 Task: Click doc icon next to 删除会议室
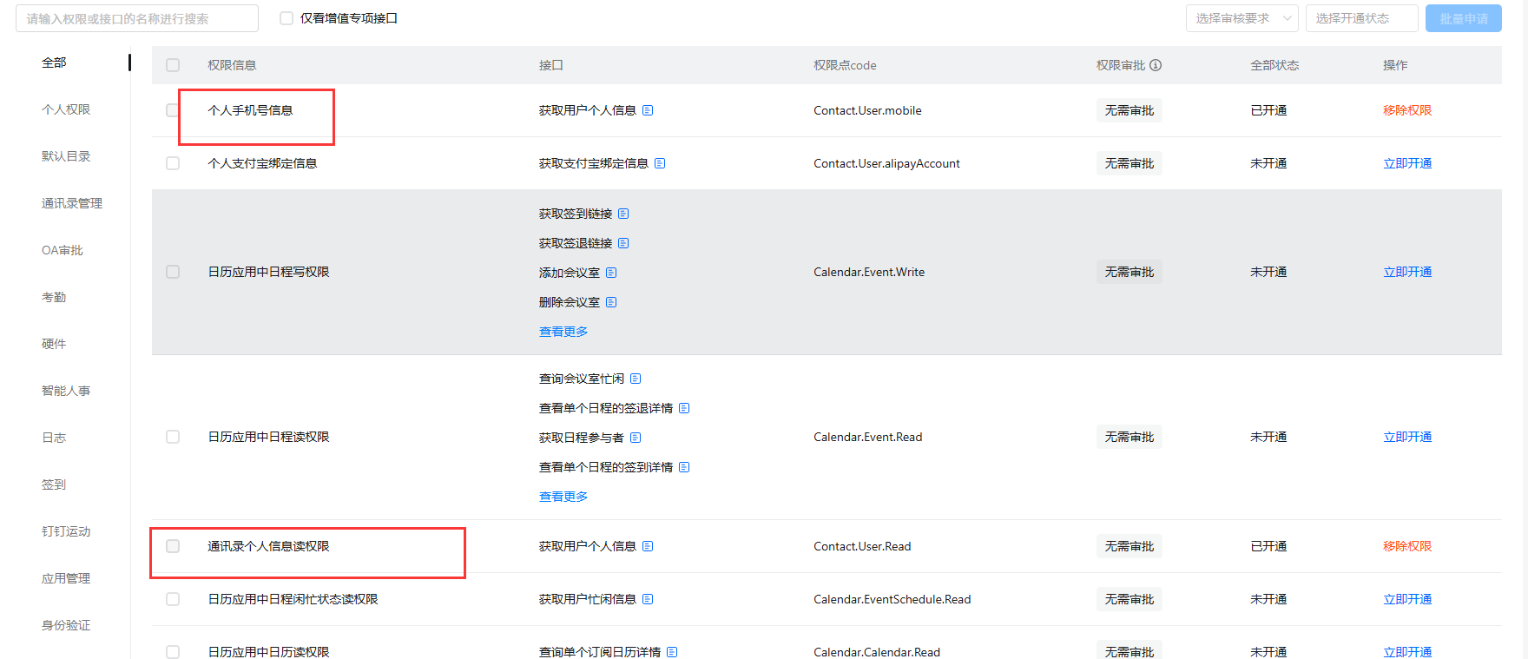611,302
